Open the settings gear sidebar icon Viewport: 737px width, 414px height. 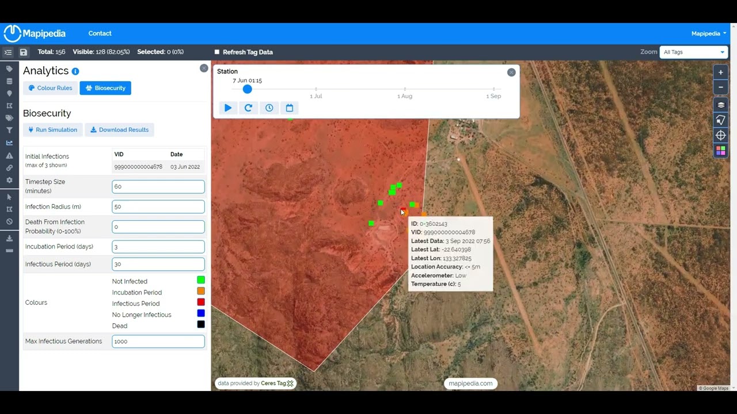pos(9,181)
